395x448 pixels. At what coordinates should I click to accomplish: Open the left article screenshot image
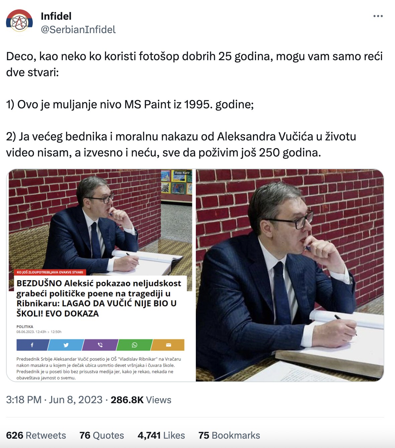101,275
